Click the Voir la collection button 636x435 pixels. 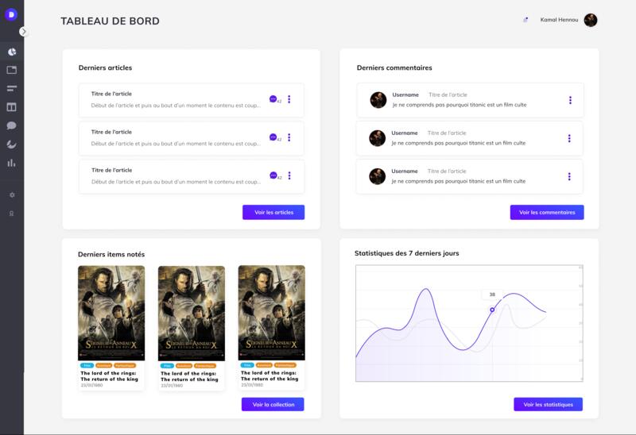[273, 404]
